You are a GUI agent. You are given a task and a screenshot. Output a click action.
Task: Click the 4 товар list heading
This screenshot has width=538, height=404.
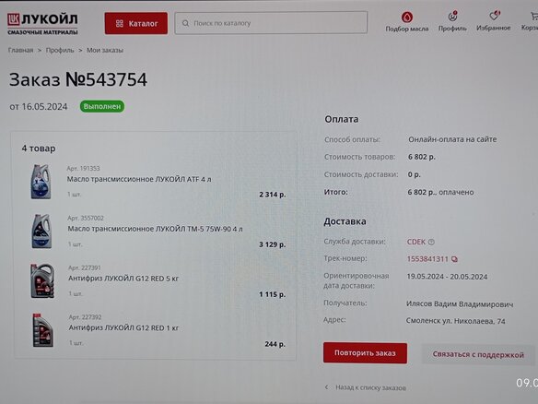point(39,149)
